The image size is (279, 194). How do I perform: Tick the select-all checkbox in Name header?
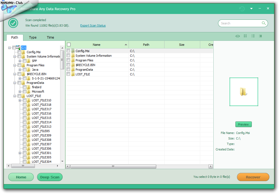69,45
